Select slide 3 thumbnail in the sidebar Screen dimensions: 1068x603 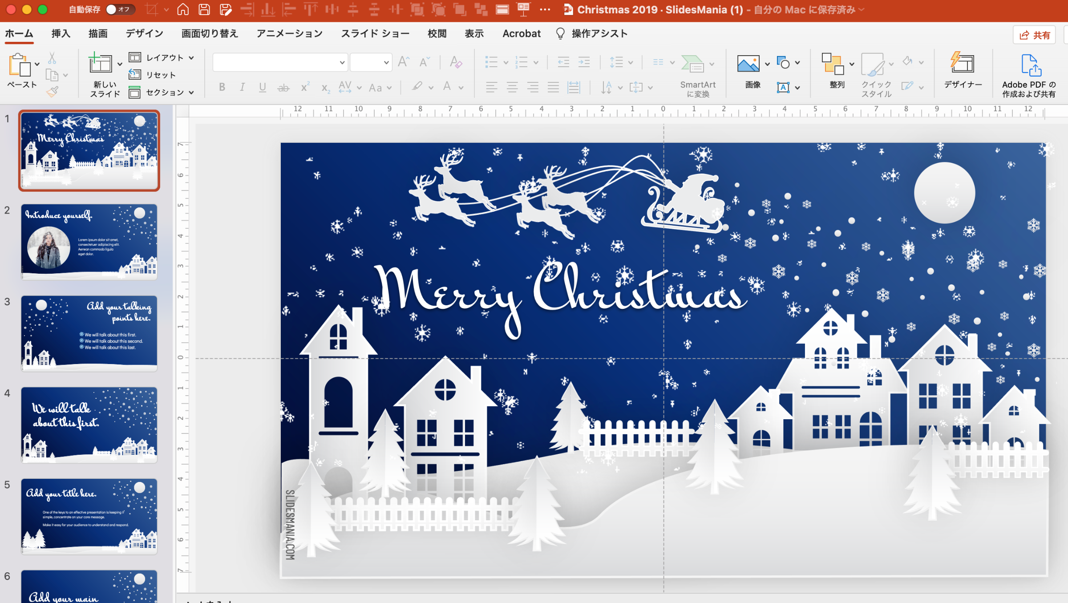[89, 333]
